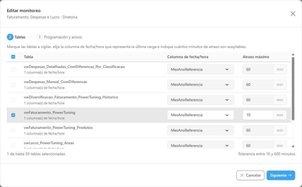Screen dimensions: 302x187
Task: Open date column dropdown for vwDiversificacao_Faturamento_PowerTuning_Historico
Action: (x=200, y=100)
